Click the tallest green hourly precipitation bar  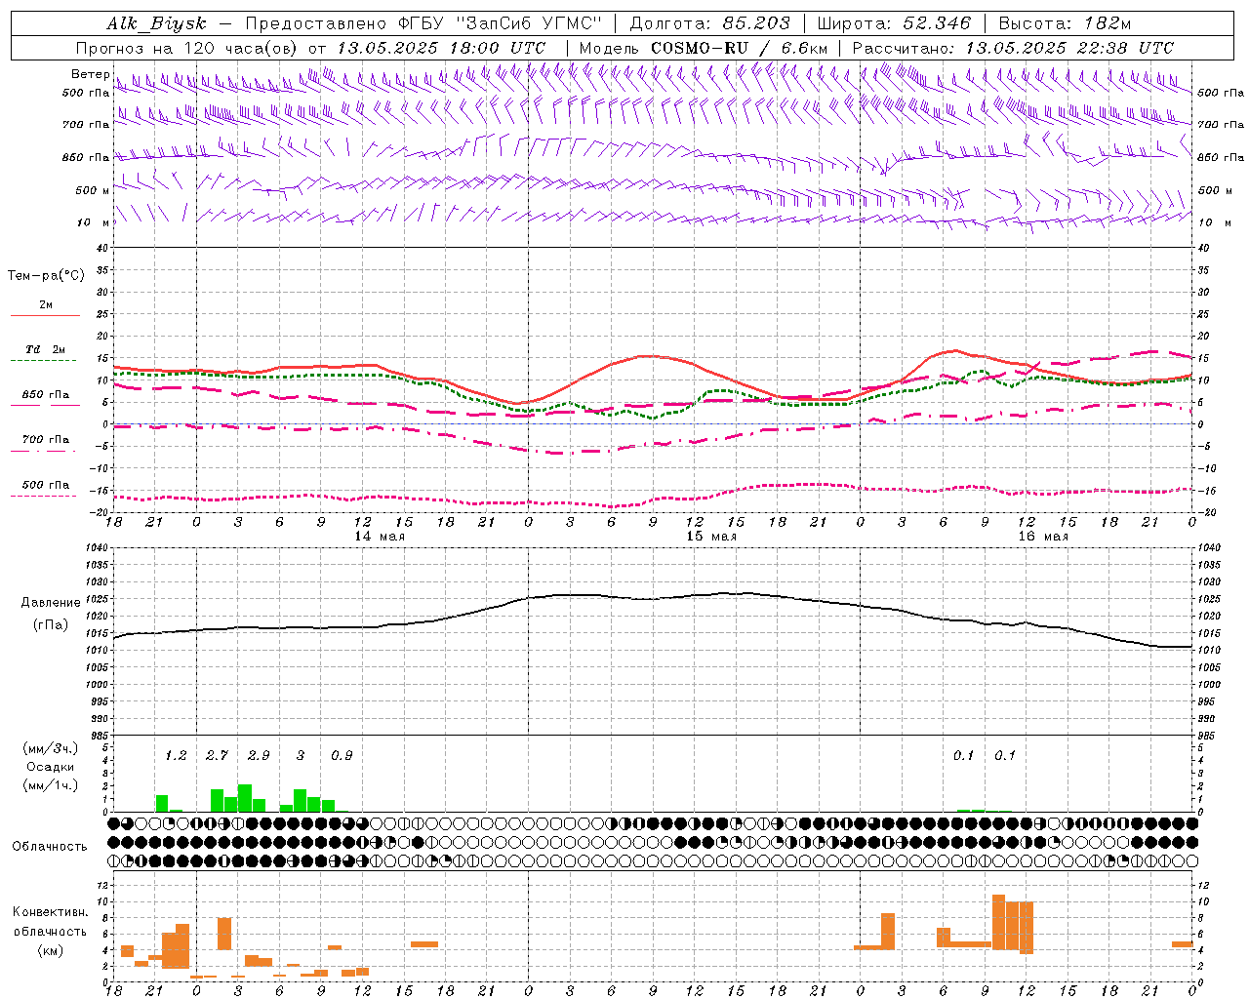click(245, 798)
